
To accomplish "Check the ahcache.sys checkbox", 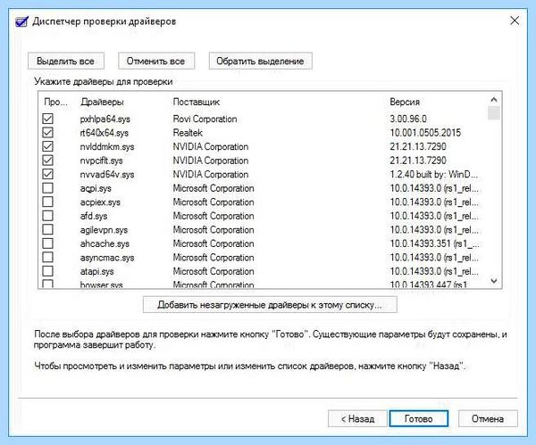I will pos(48,243).
